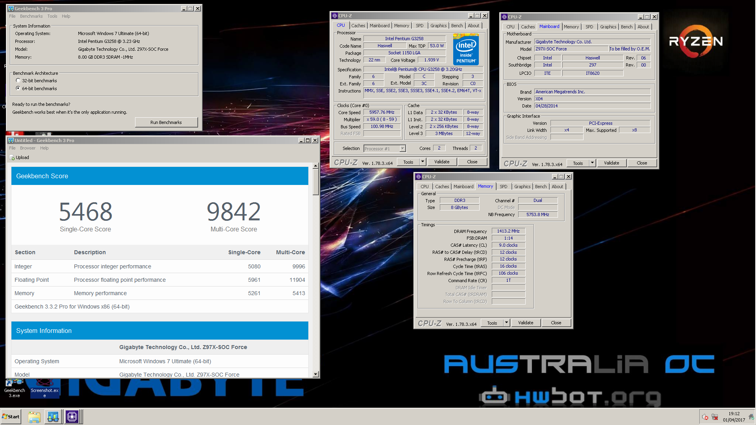Click the Single-Core Score value 5468
The width and height of the screenshot is (756, 425).
coord(85,212)
